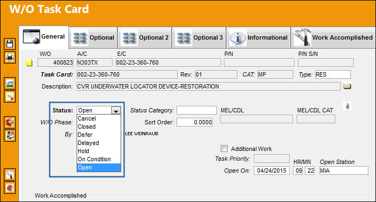Click the black tools icon near sidebar bottom

tap(10, 174)
